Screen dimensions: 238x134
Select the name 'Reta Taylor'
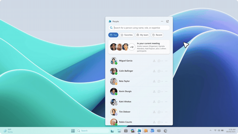pos(124,81)
